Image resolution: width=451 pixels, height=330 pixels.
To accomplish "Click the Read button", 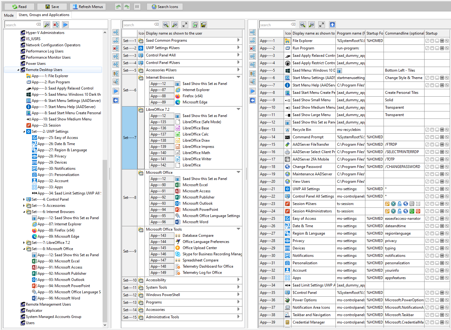I will coord(19,7).
